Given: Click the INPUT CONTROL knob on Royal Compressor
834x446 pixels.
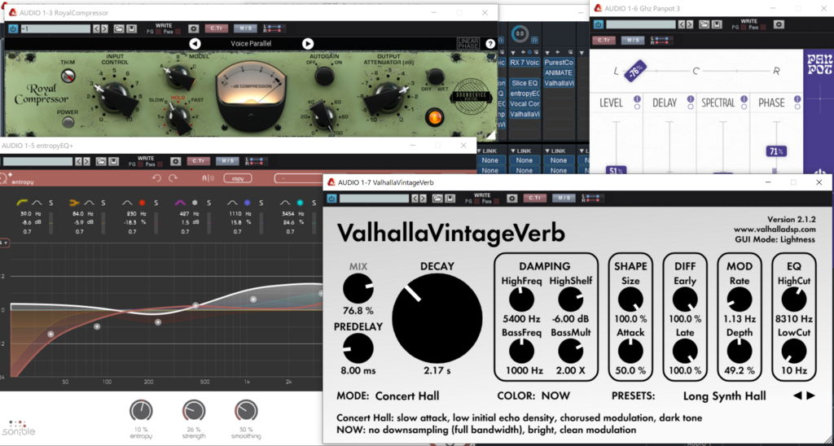Looking at the screenshot, I should click(114, 96).
